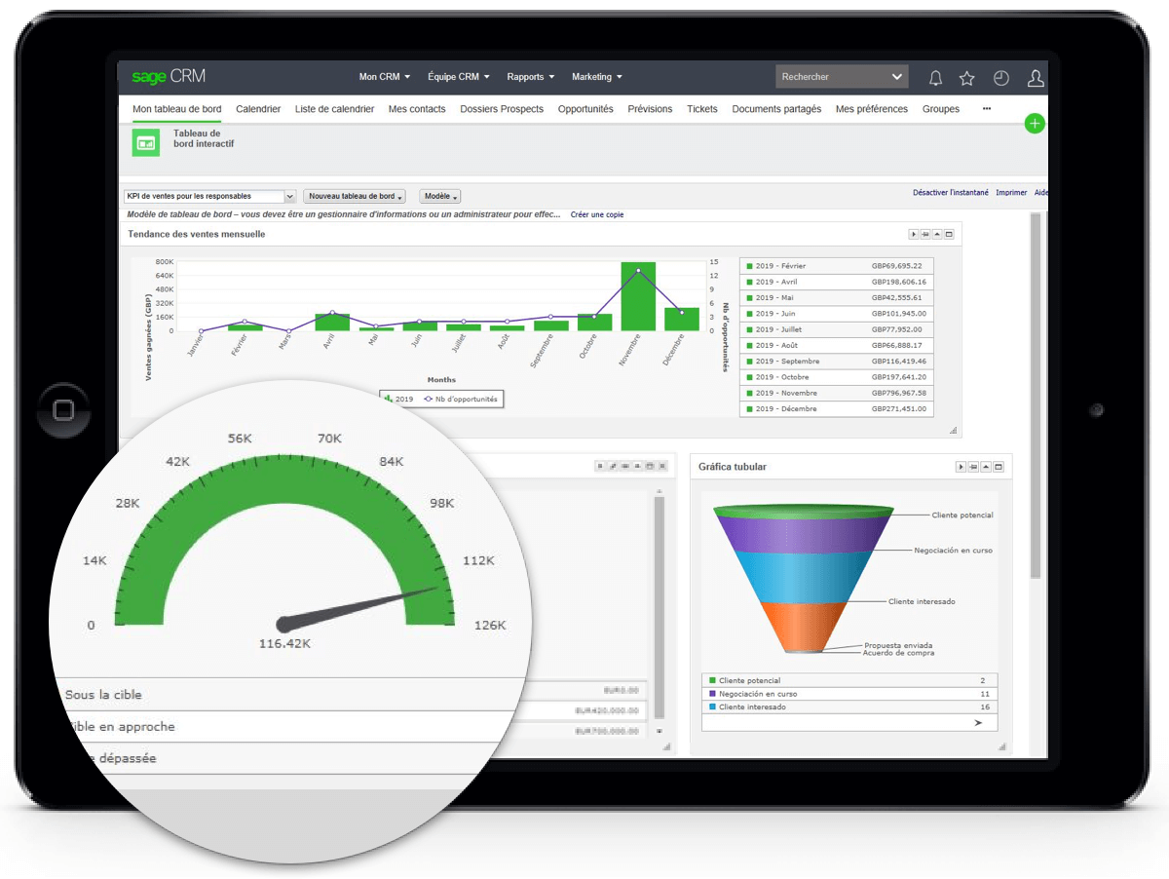Viewport: 1169px width, 879px height.
Task: Select 2019 - Décembre legend row
Action: (836, 409)
